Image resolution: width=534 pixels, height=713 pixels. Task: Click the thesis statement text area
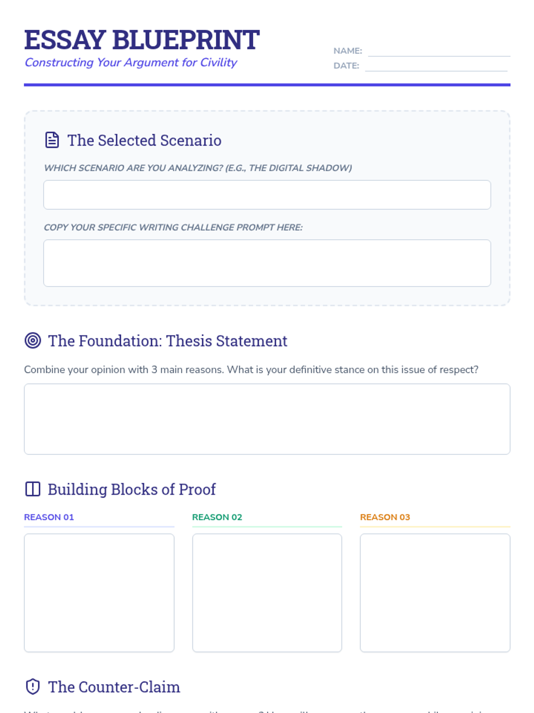(267, 419)
